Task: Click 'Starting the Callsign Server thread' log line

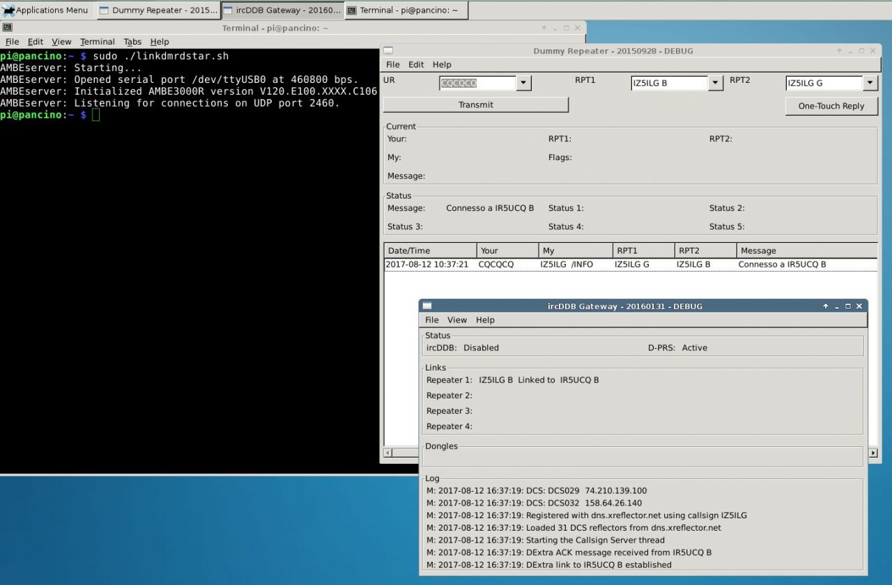Action: pos(546,540)
